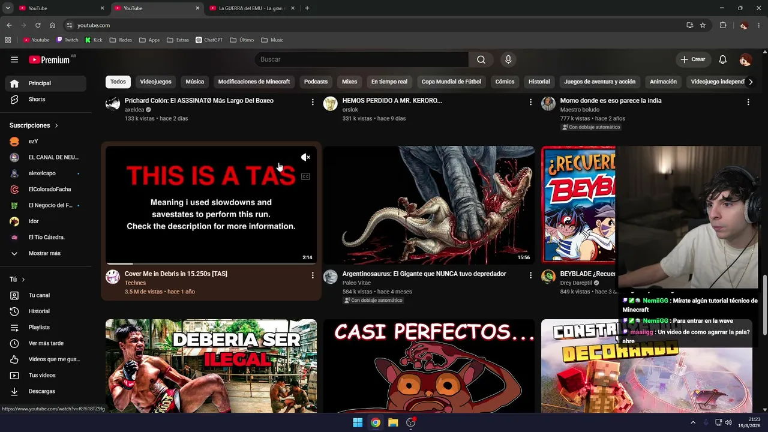Open video title Cover Me in Debris in 15.250s
This screenshot has height=432, width=768.
176,274
